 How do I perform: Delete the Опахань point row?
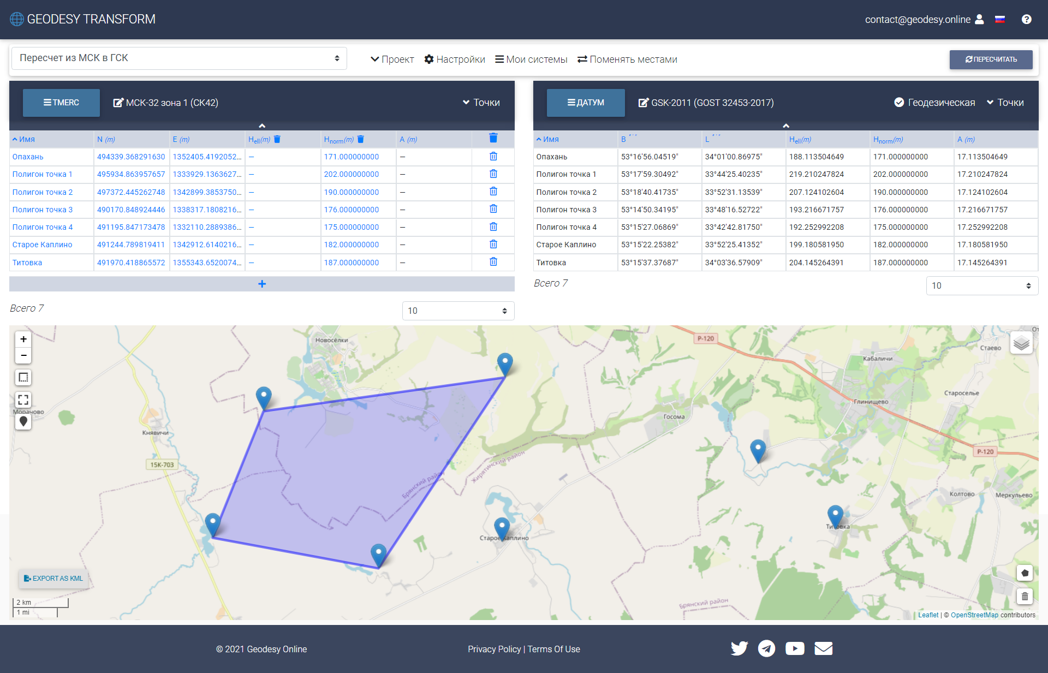pyautogui.click(x=493, y=157)
